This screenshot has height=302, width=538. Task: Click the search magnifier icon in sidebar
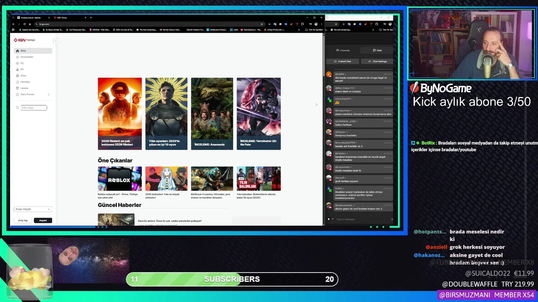[18, 108]
